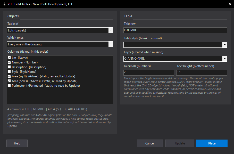Click the Help button

(x=17, y=143)
